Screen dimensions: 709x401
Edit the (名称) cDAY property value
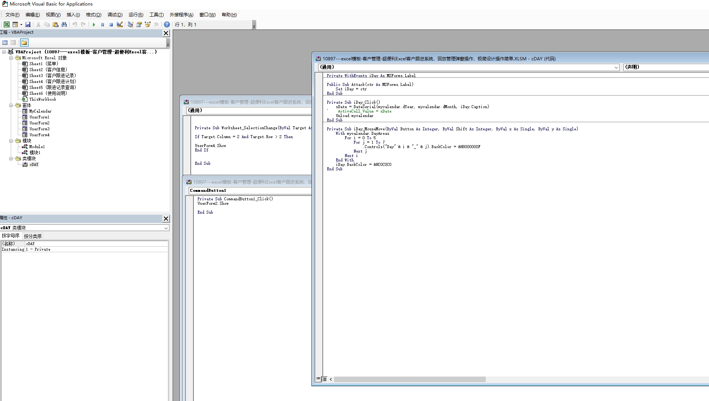pyautogui.click(x=96, y=244)
